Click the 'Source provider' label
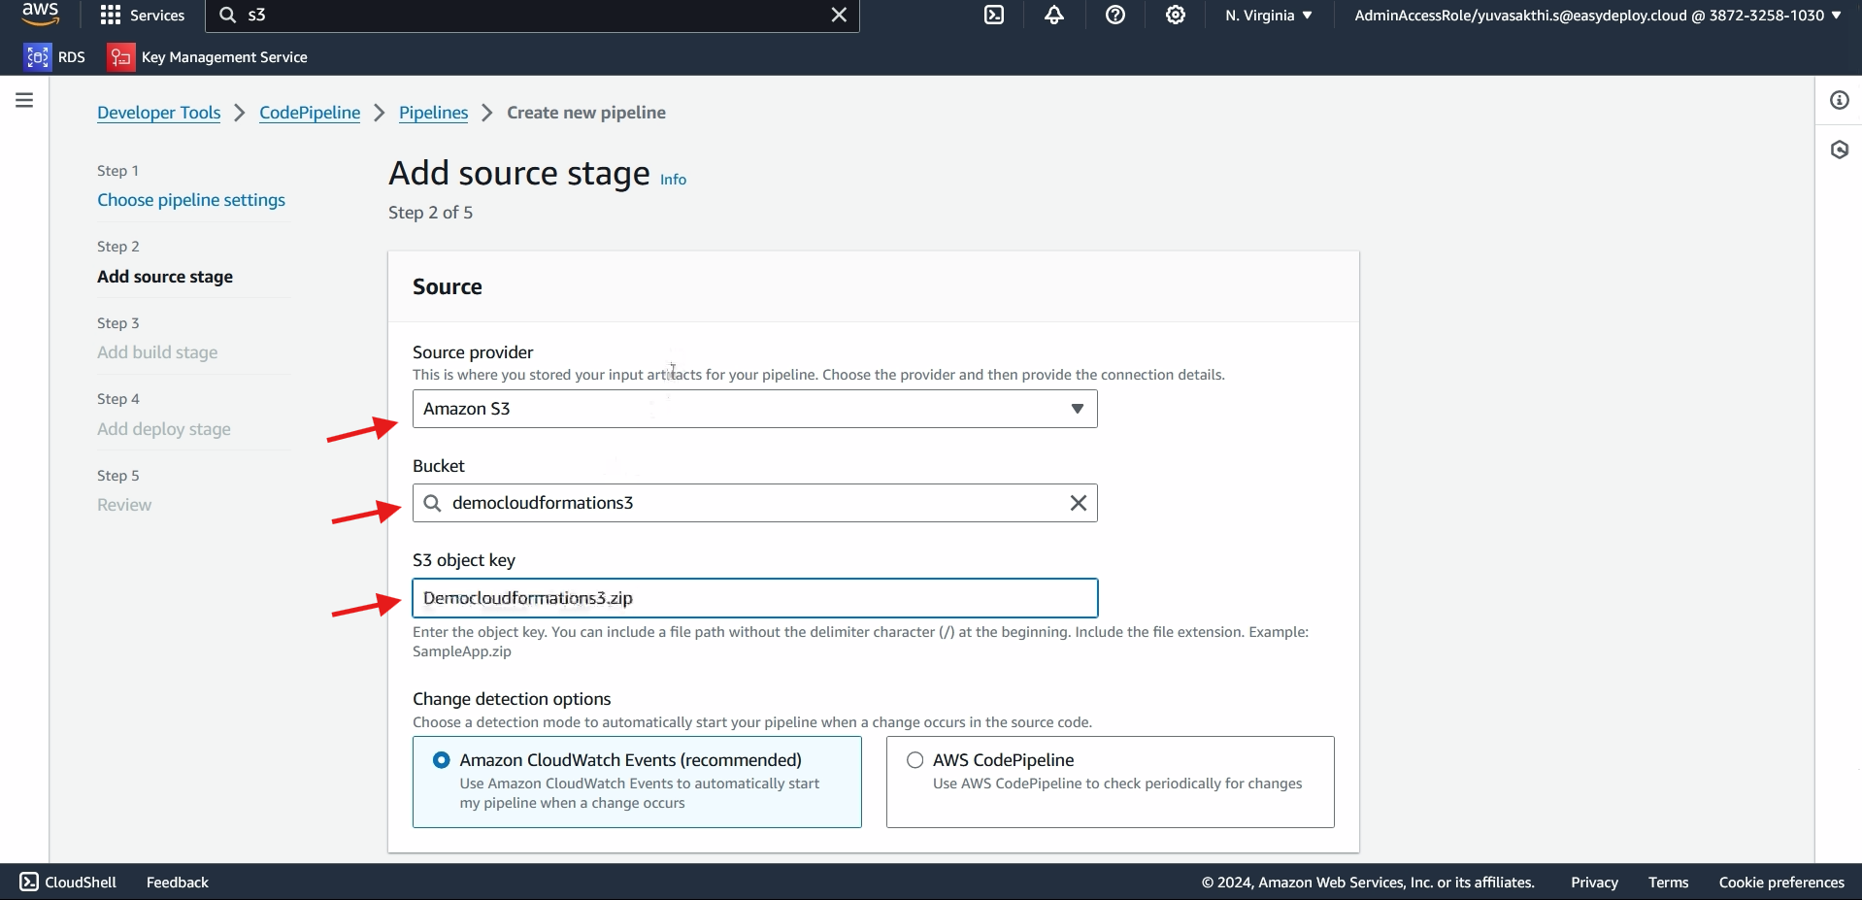Image resolution: width=1862 pixels, height=900 pixels. tap(473, 352)
